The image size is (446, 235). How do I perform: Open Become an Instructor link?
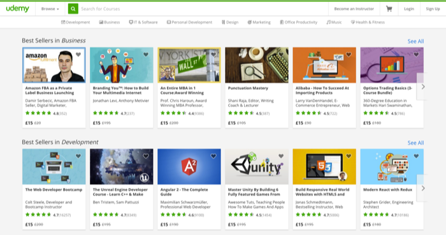click(354, 9)
